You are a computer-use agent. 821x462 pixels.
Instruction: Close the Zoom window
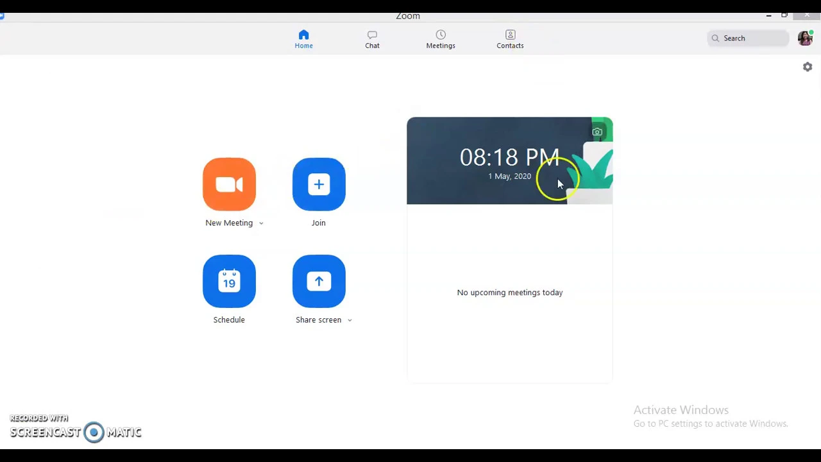806,15
